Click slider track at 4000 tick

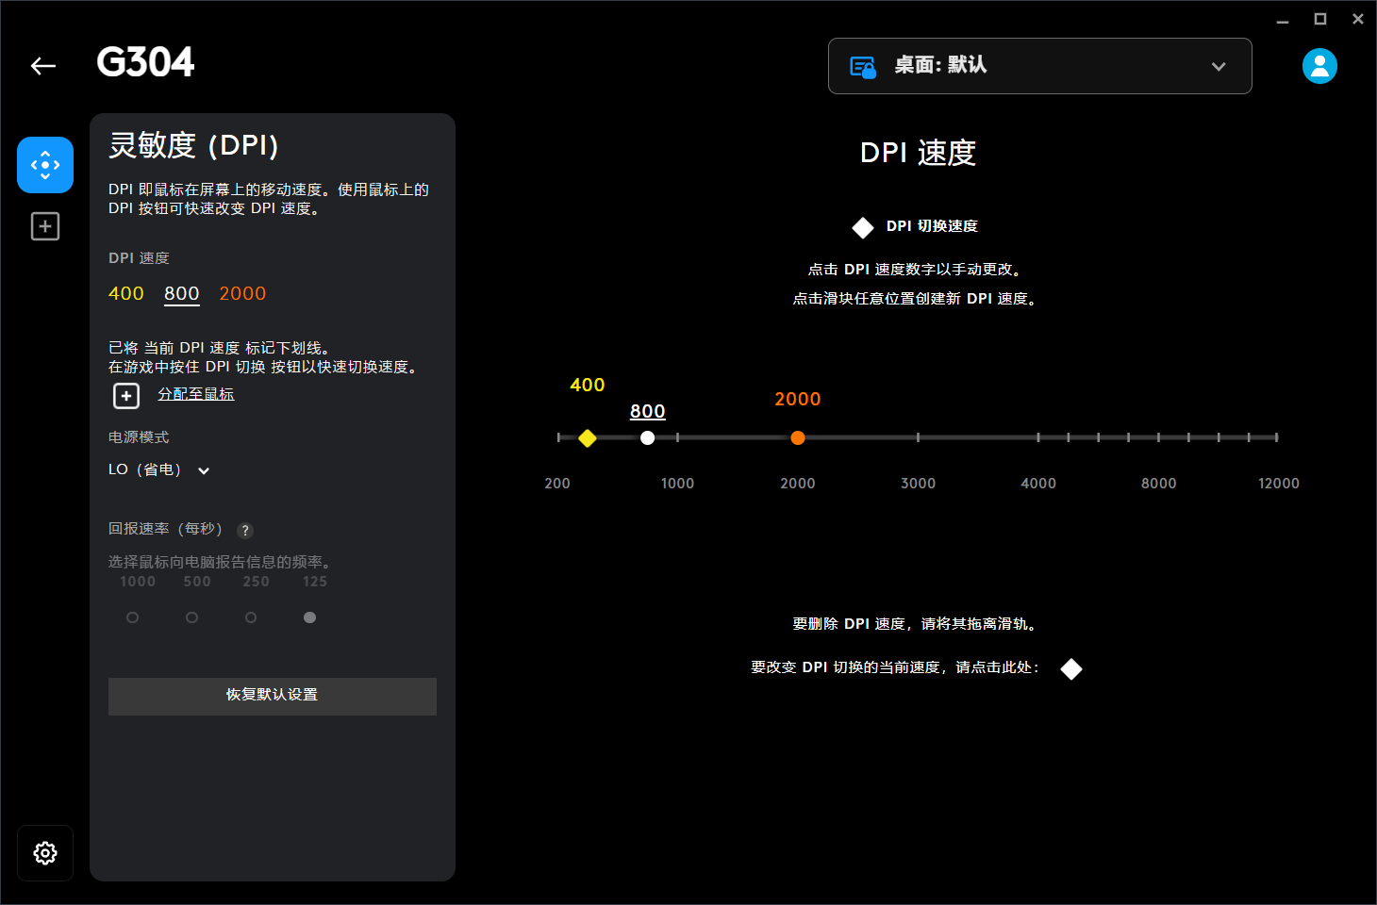click(x=1038, y=437)
